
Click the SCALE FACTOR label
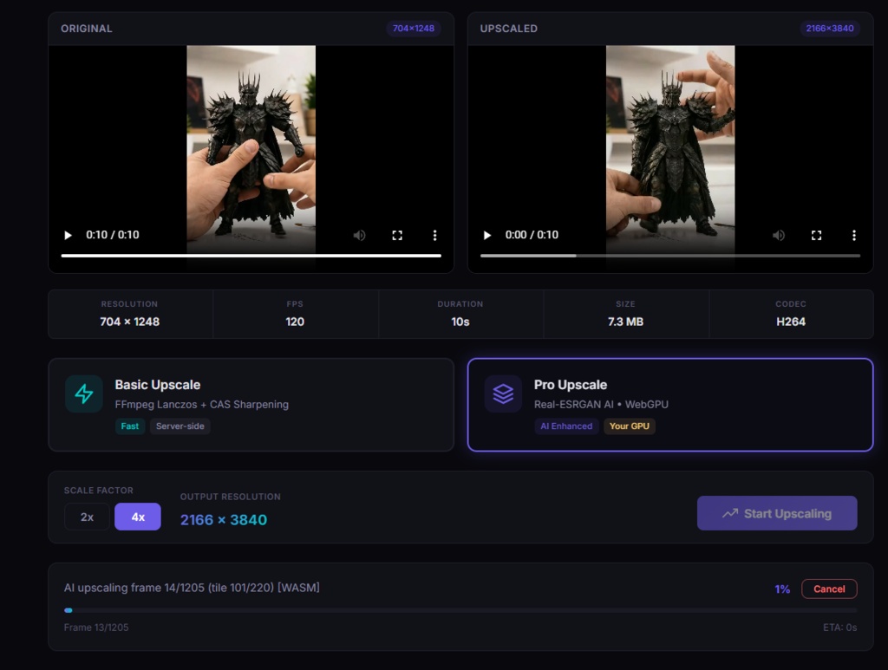pos(99,490)
